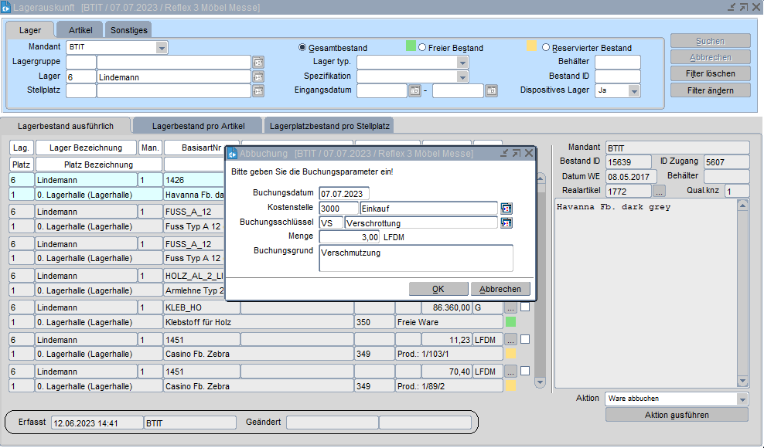Open the first Eingangsdatum calendar picker
This screenshot has width=764, height=448.
(x=414, y=91)
